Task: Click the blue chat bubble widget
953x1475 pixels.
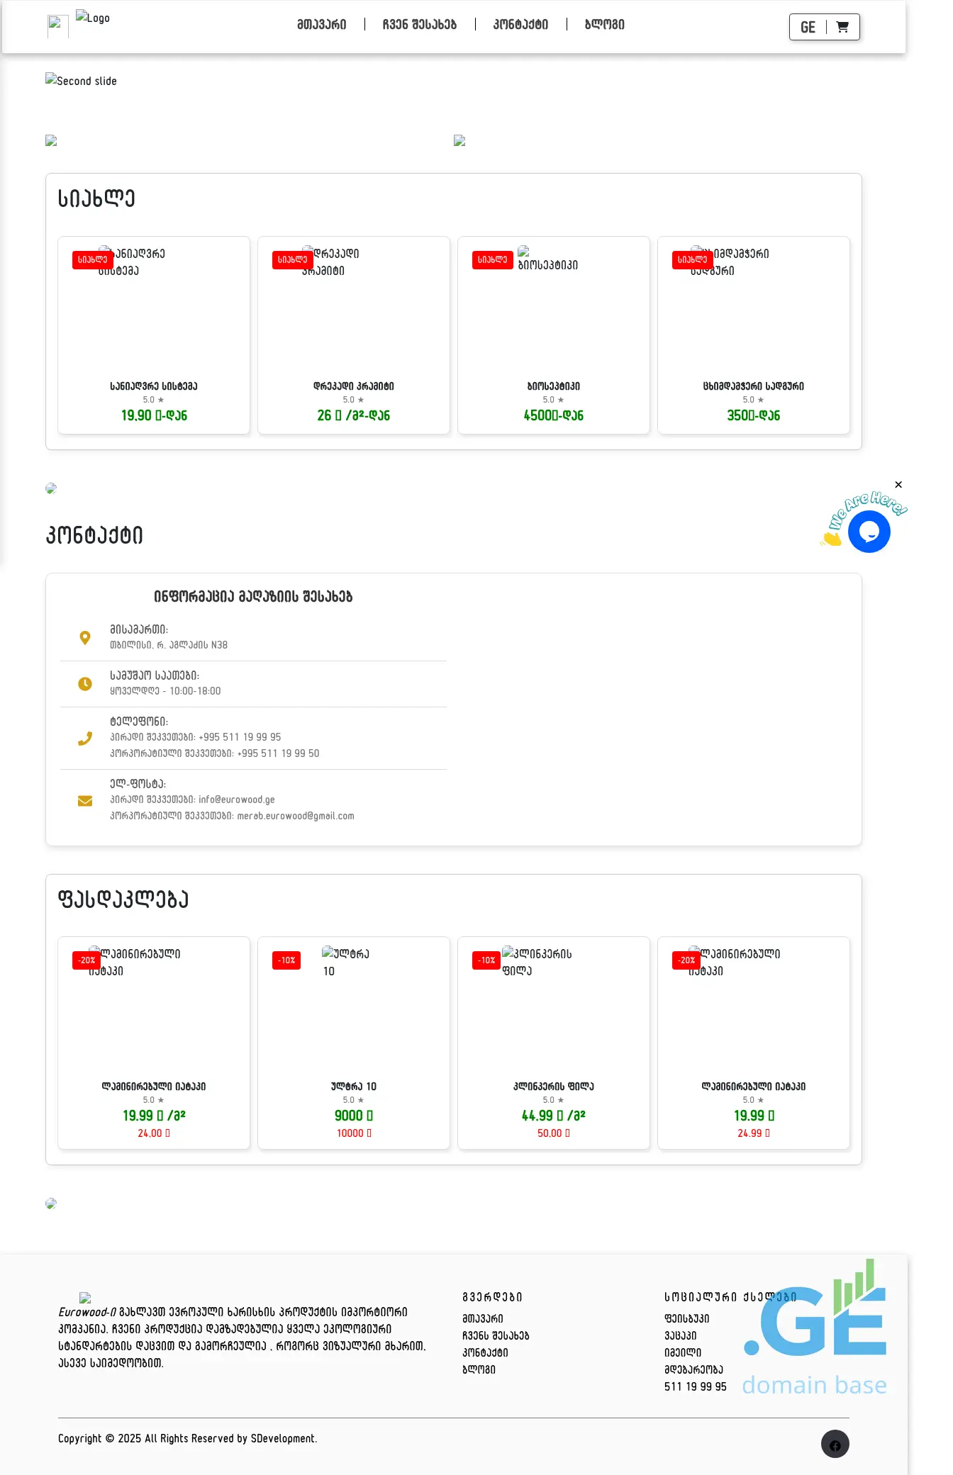Action: [869, 532]
